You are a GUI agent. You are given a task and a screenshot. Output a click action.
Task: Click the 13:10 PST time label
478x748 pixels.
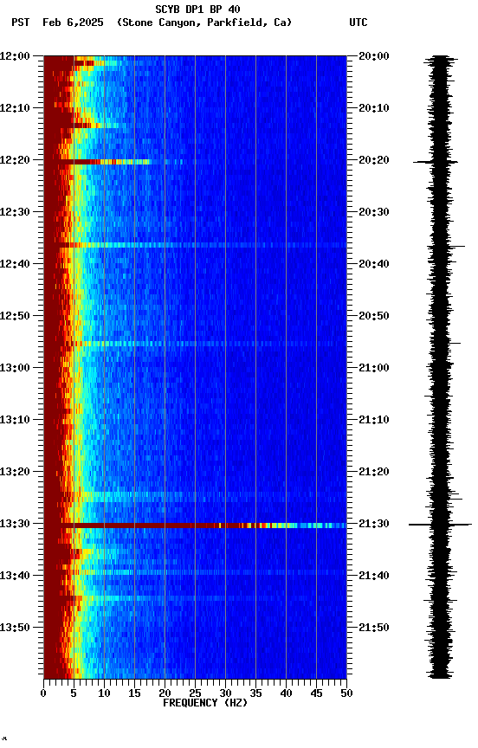pos(15,420)
